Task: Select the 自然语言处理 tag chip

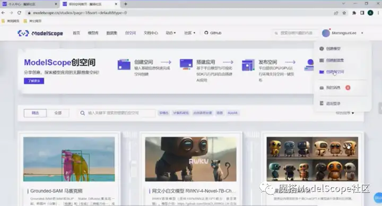Action: click(x=203, y=113)
